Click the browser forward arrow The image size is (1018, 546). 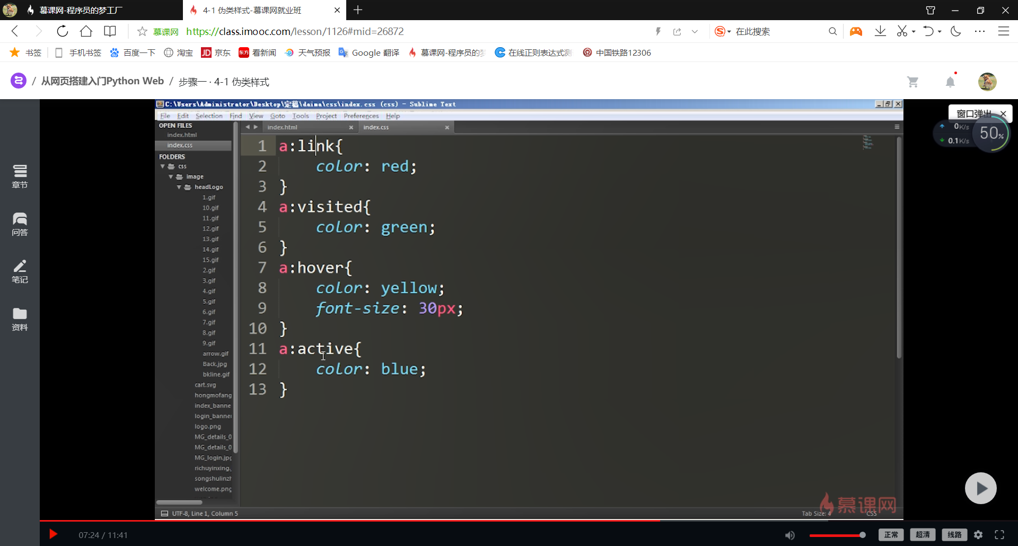(x=38, y=31)
